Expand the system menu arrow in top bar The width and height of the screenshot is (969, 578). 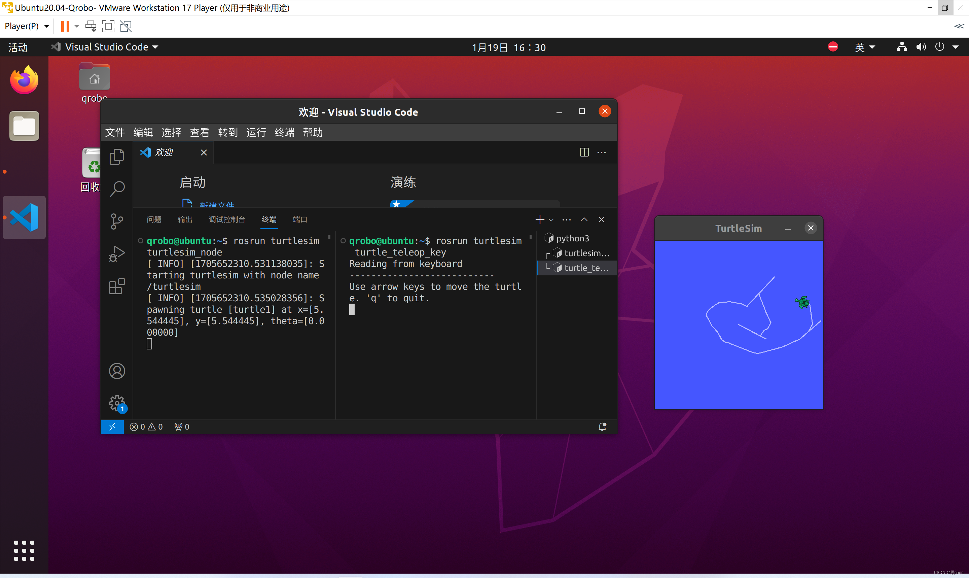pos(956,47)
